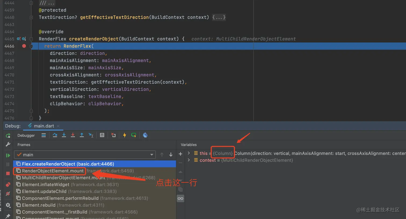
Task: Select Element.updateChild frame
Action: pos(95,191)
